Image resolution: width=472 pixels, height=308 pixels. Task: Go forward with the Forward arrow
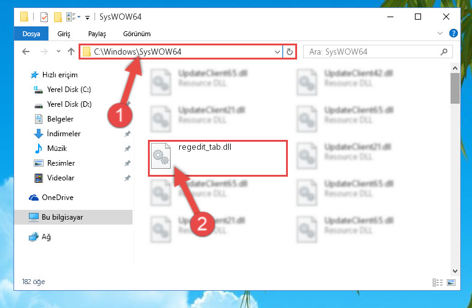click(x=44, y=52)
